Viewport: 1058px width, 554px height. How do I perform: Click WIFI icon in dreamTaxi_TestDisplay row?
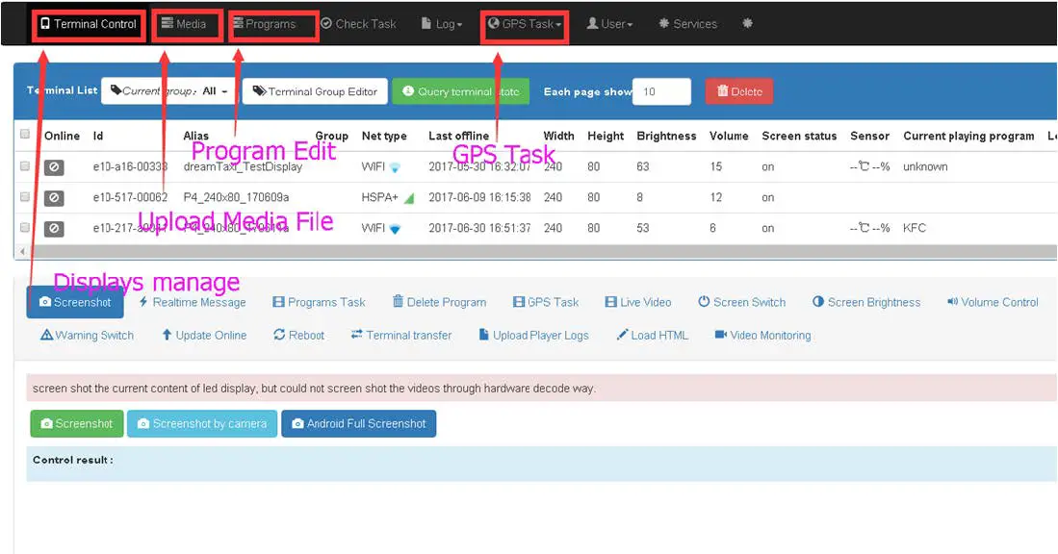396,167
